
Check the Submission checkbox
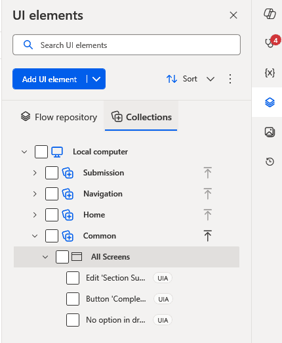click(x=52, y=173)
